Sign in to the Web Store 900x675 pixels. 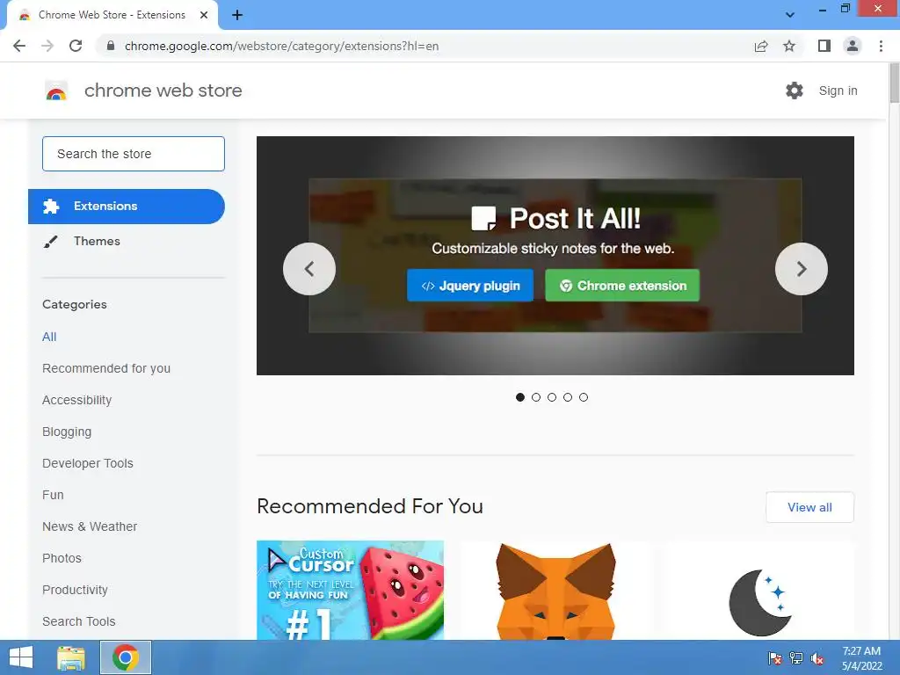pos(838,91)
